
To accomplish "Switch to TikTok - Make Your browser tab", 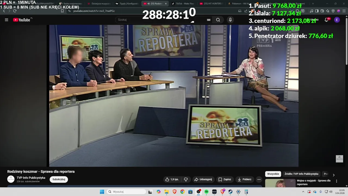I will pyautogui.click(x=183, y=4).
